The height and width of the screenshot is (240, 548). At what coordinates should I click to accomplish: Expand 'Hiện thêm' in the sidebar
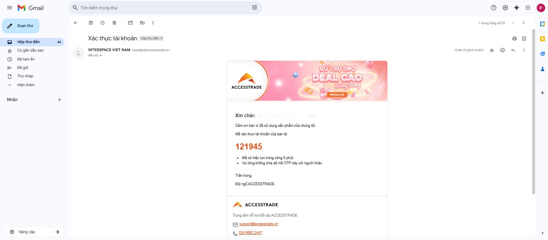point(25,85)
